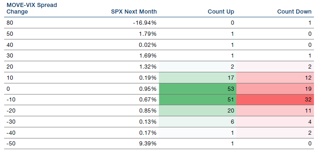Select the light pink cell showing 12
316x152 pixels.
point(275,78)
